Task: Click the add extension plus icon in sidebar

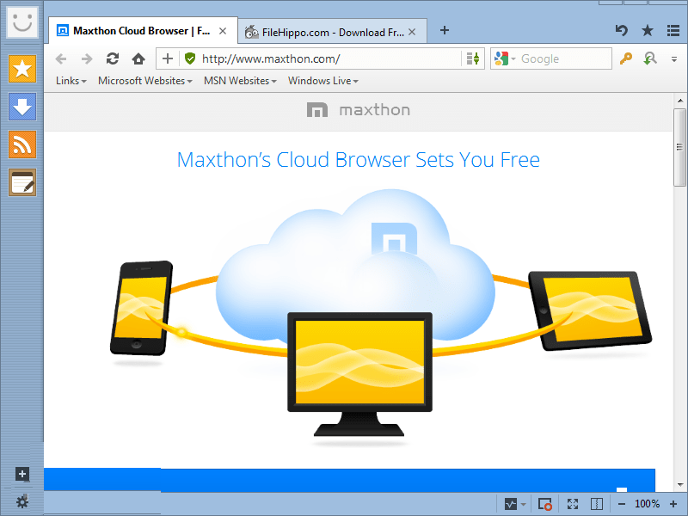Action: tap(22, 474)
